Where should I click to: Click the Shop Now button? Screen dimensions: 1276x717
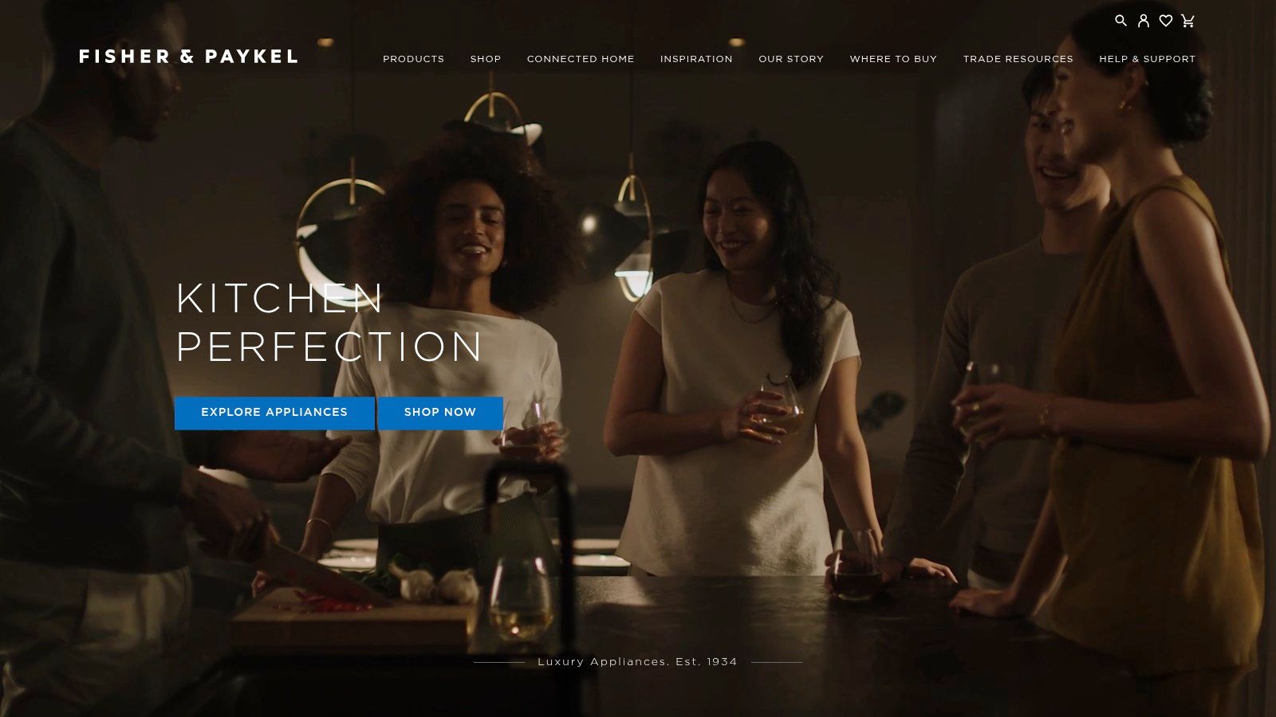tap(440, 413)
